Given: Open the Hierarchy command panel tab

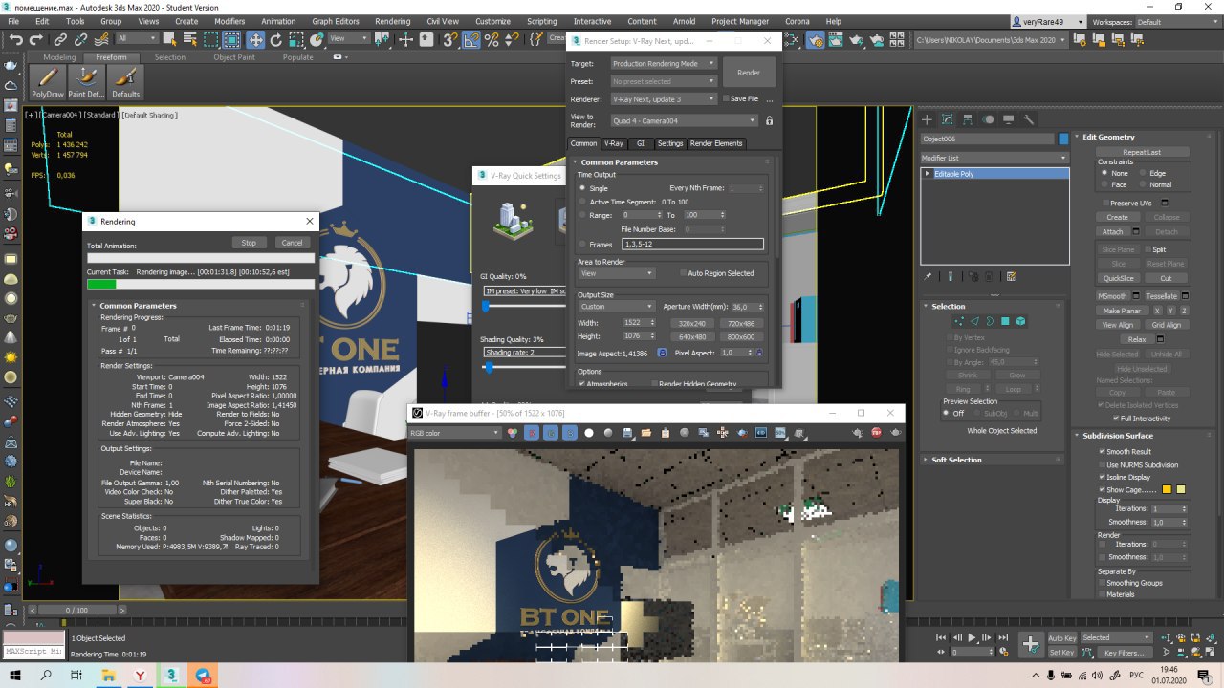Looking at the screenshot, I should point(968,119).
